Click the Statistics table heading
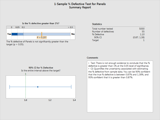The height and width of the screenshot is (120, 160). 97,24
